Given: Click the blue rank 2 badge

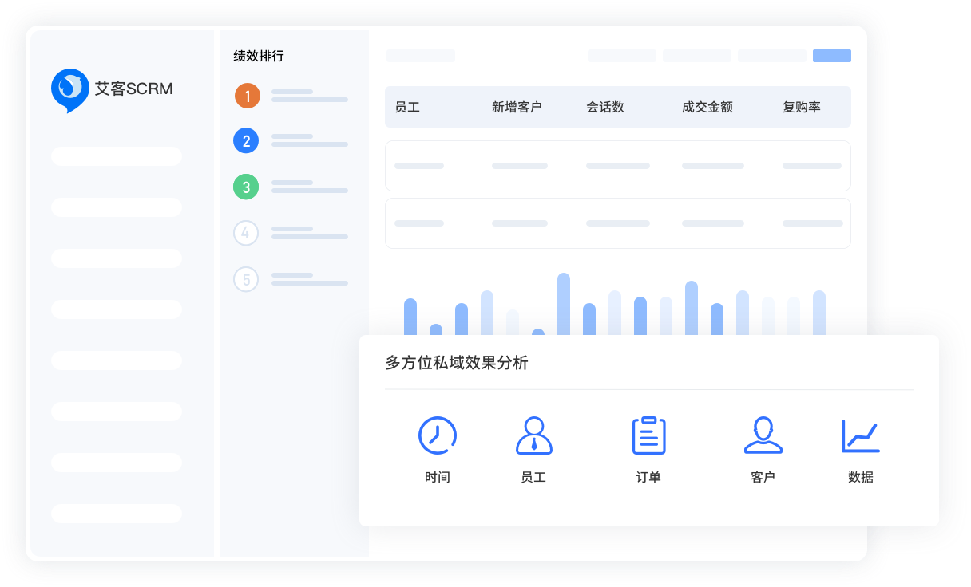Looking at the screenshot, I should [246, 141].
